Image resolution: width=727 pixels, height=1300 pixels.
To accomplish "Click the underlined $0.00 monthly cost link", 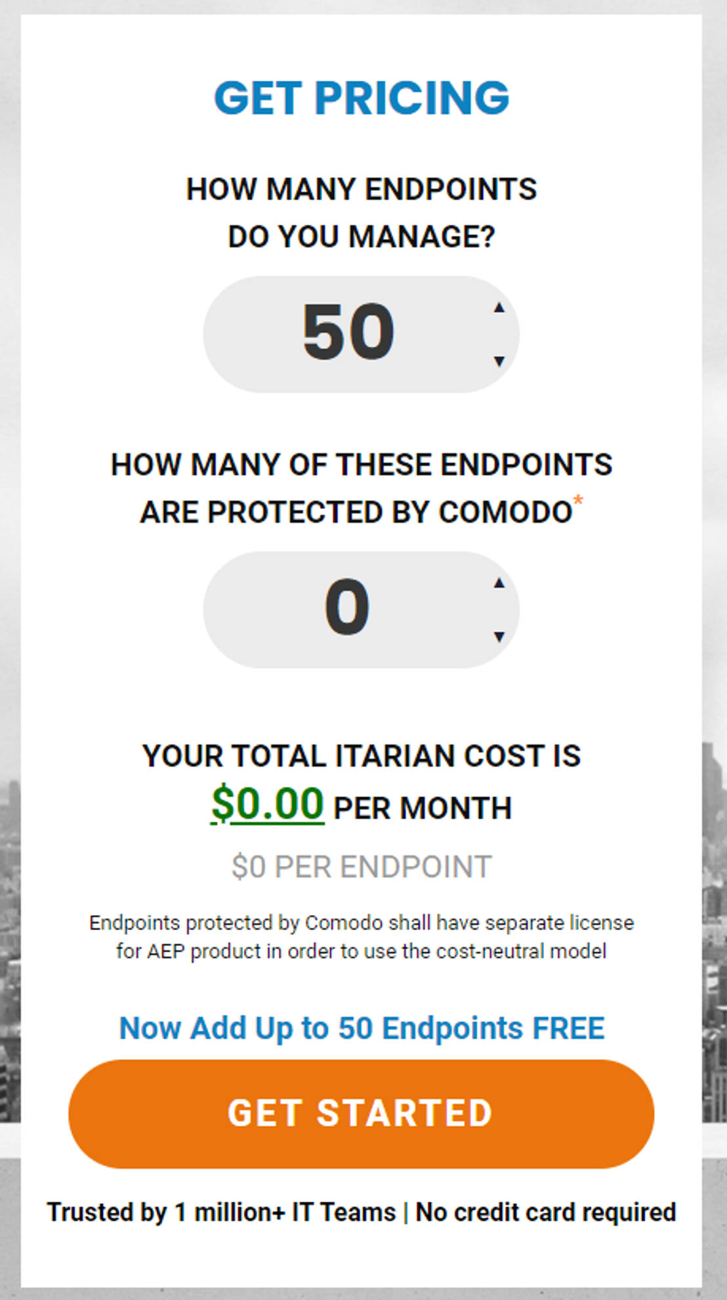I will (269, 805).
